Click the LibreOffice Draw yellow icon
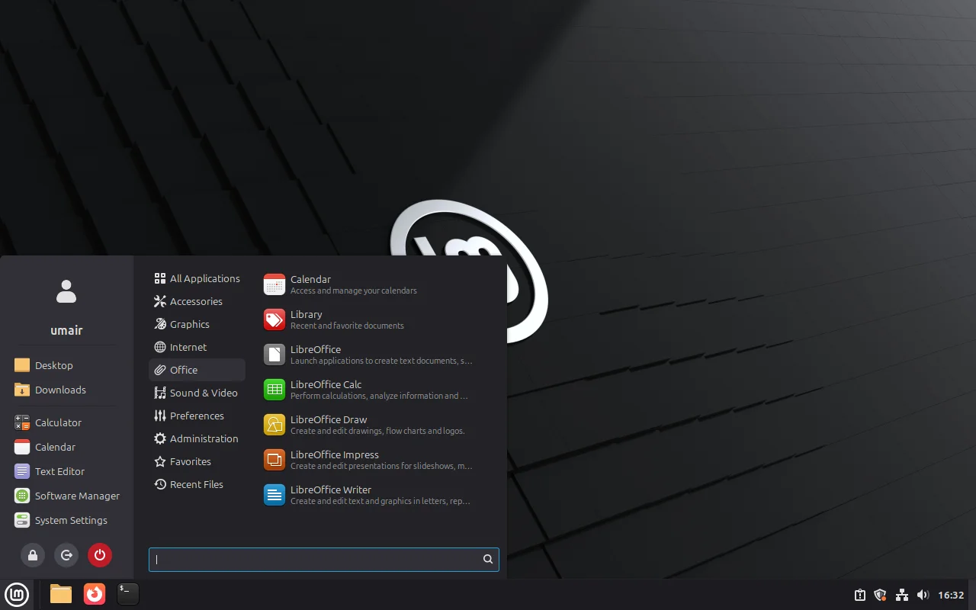 coord(274,425)
